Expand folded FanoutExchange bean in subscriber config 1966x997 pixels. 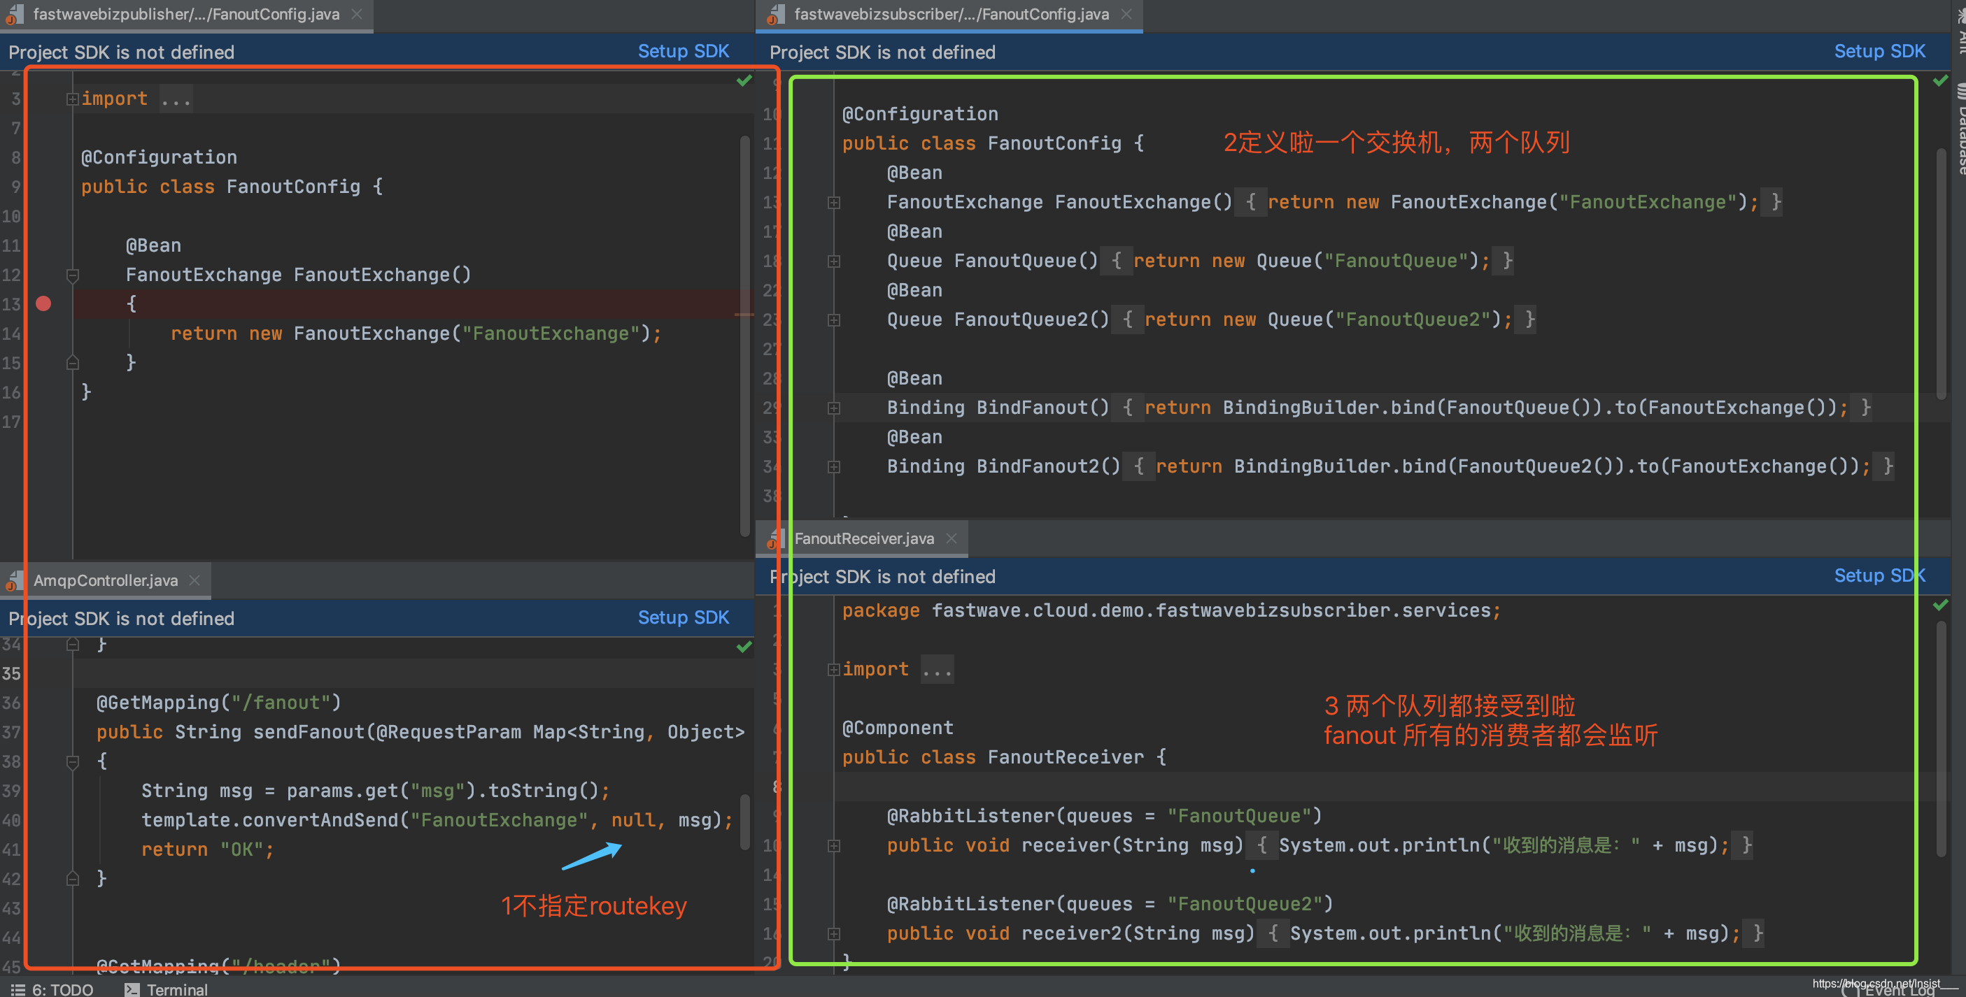[x=834, y=202]
